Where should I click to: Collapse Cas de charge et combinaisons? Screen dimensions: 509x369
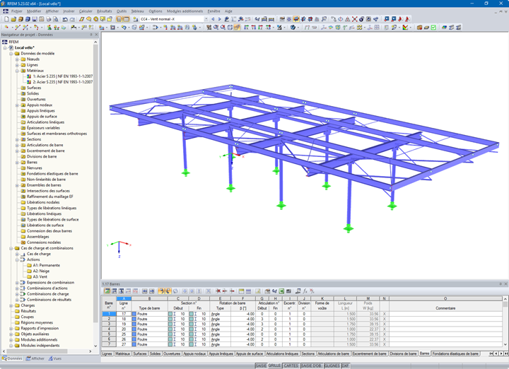coord(11,248)
